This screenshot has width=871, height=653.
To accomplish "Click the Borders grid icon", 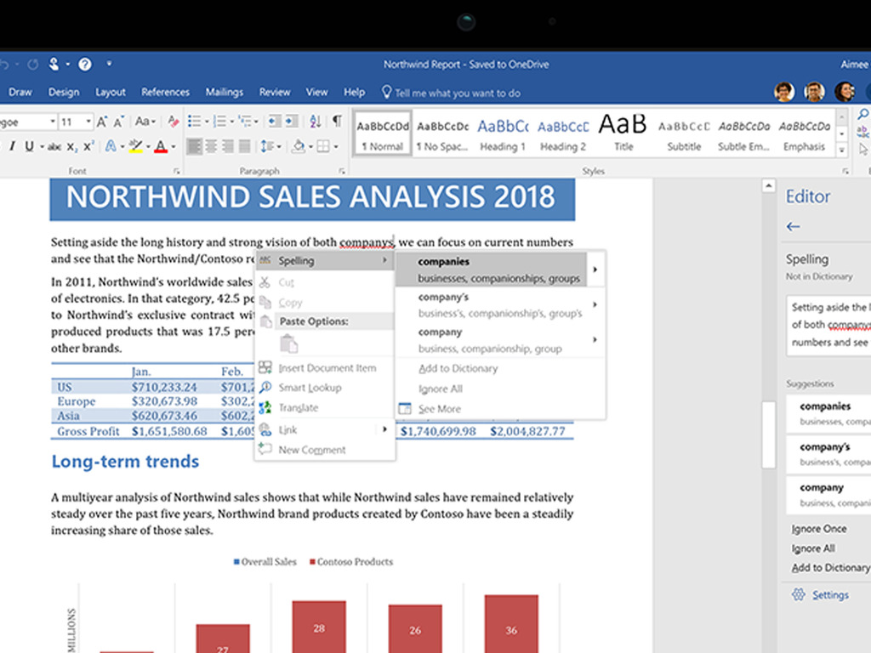I will (x=322, y=146).
